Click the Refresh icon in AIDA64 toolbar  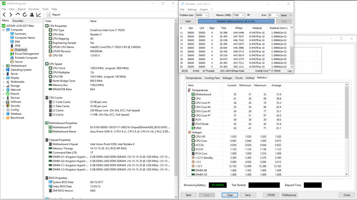(25, 15)
